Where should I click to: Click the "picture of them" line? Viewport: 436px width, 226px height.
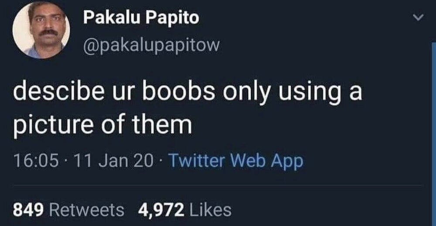(102, 124)
